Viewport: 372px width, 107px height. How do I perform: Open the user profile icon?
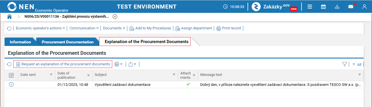coord(364,7)
